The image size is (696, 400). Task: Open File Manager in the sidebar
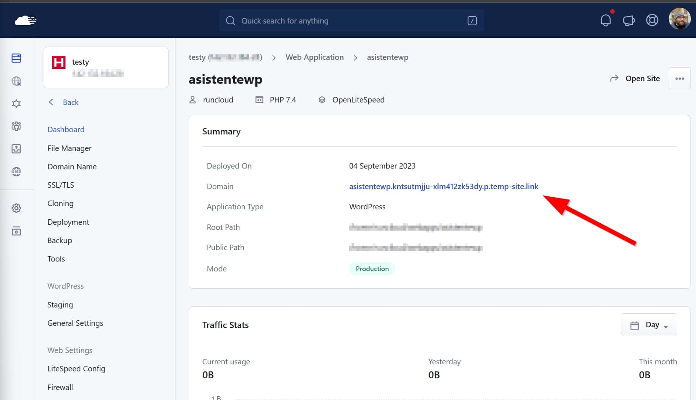pos(69,148)
